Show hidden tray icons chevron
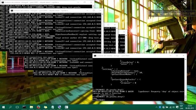196x110 pixels. 156,107
